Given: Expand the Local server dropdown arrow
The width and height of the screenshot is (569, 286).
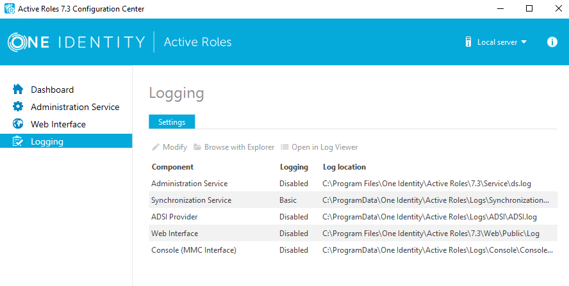Looking at the screenshot, I should pyautogui.click(x=524, y=42).
